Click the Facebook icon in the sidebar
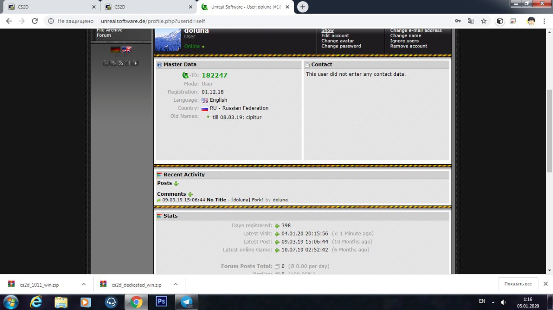Screen dimensions: 553x310 128,63
